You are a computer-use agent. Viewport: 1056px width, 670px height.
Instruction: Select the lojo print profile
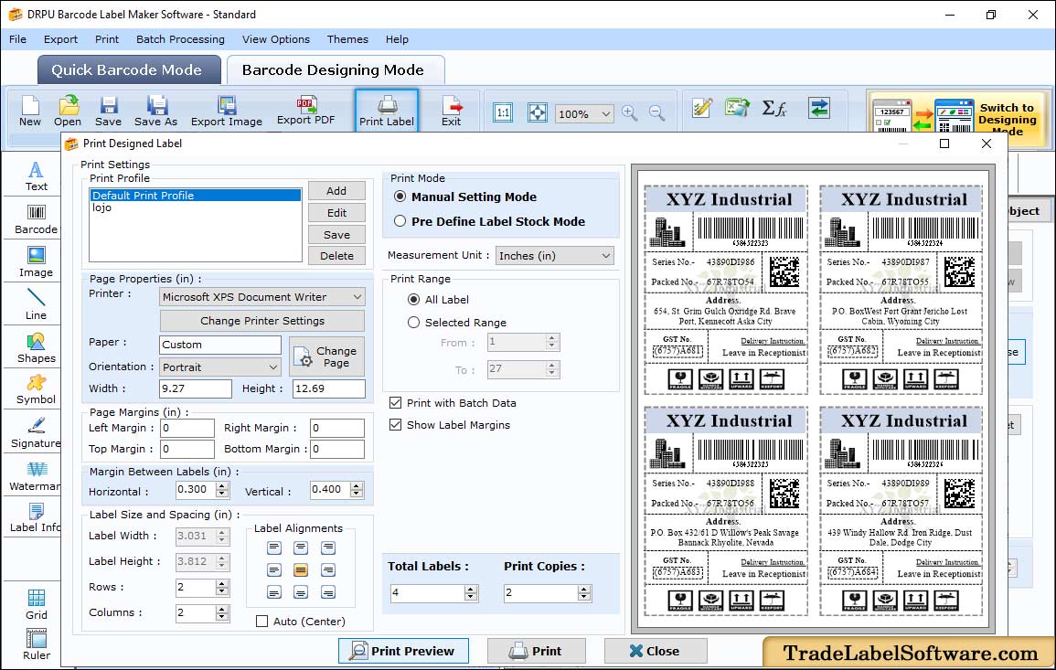[196, 208]
